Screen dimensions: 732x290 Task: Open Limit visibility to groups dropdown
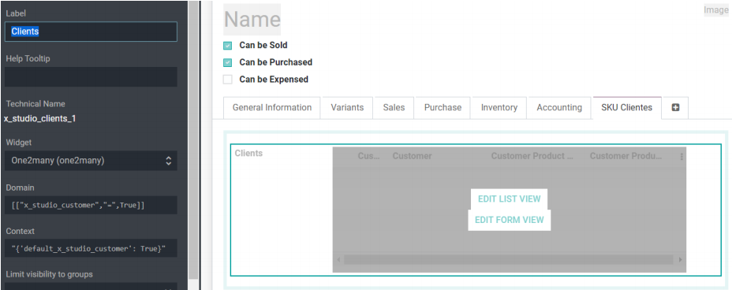[x=91, y=286]
